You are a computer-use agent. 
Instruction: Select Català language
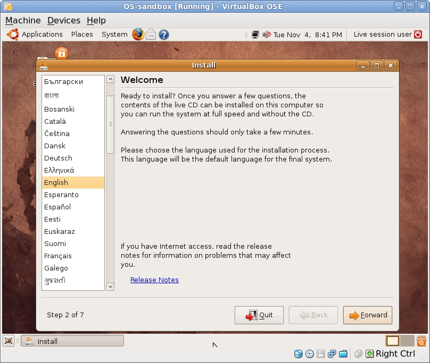click(x=73, y=121)
